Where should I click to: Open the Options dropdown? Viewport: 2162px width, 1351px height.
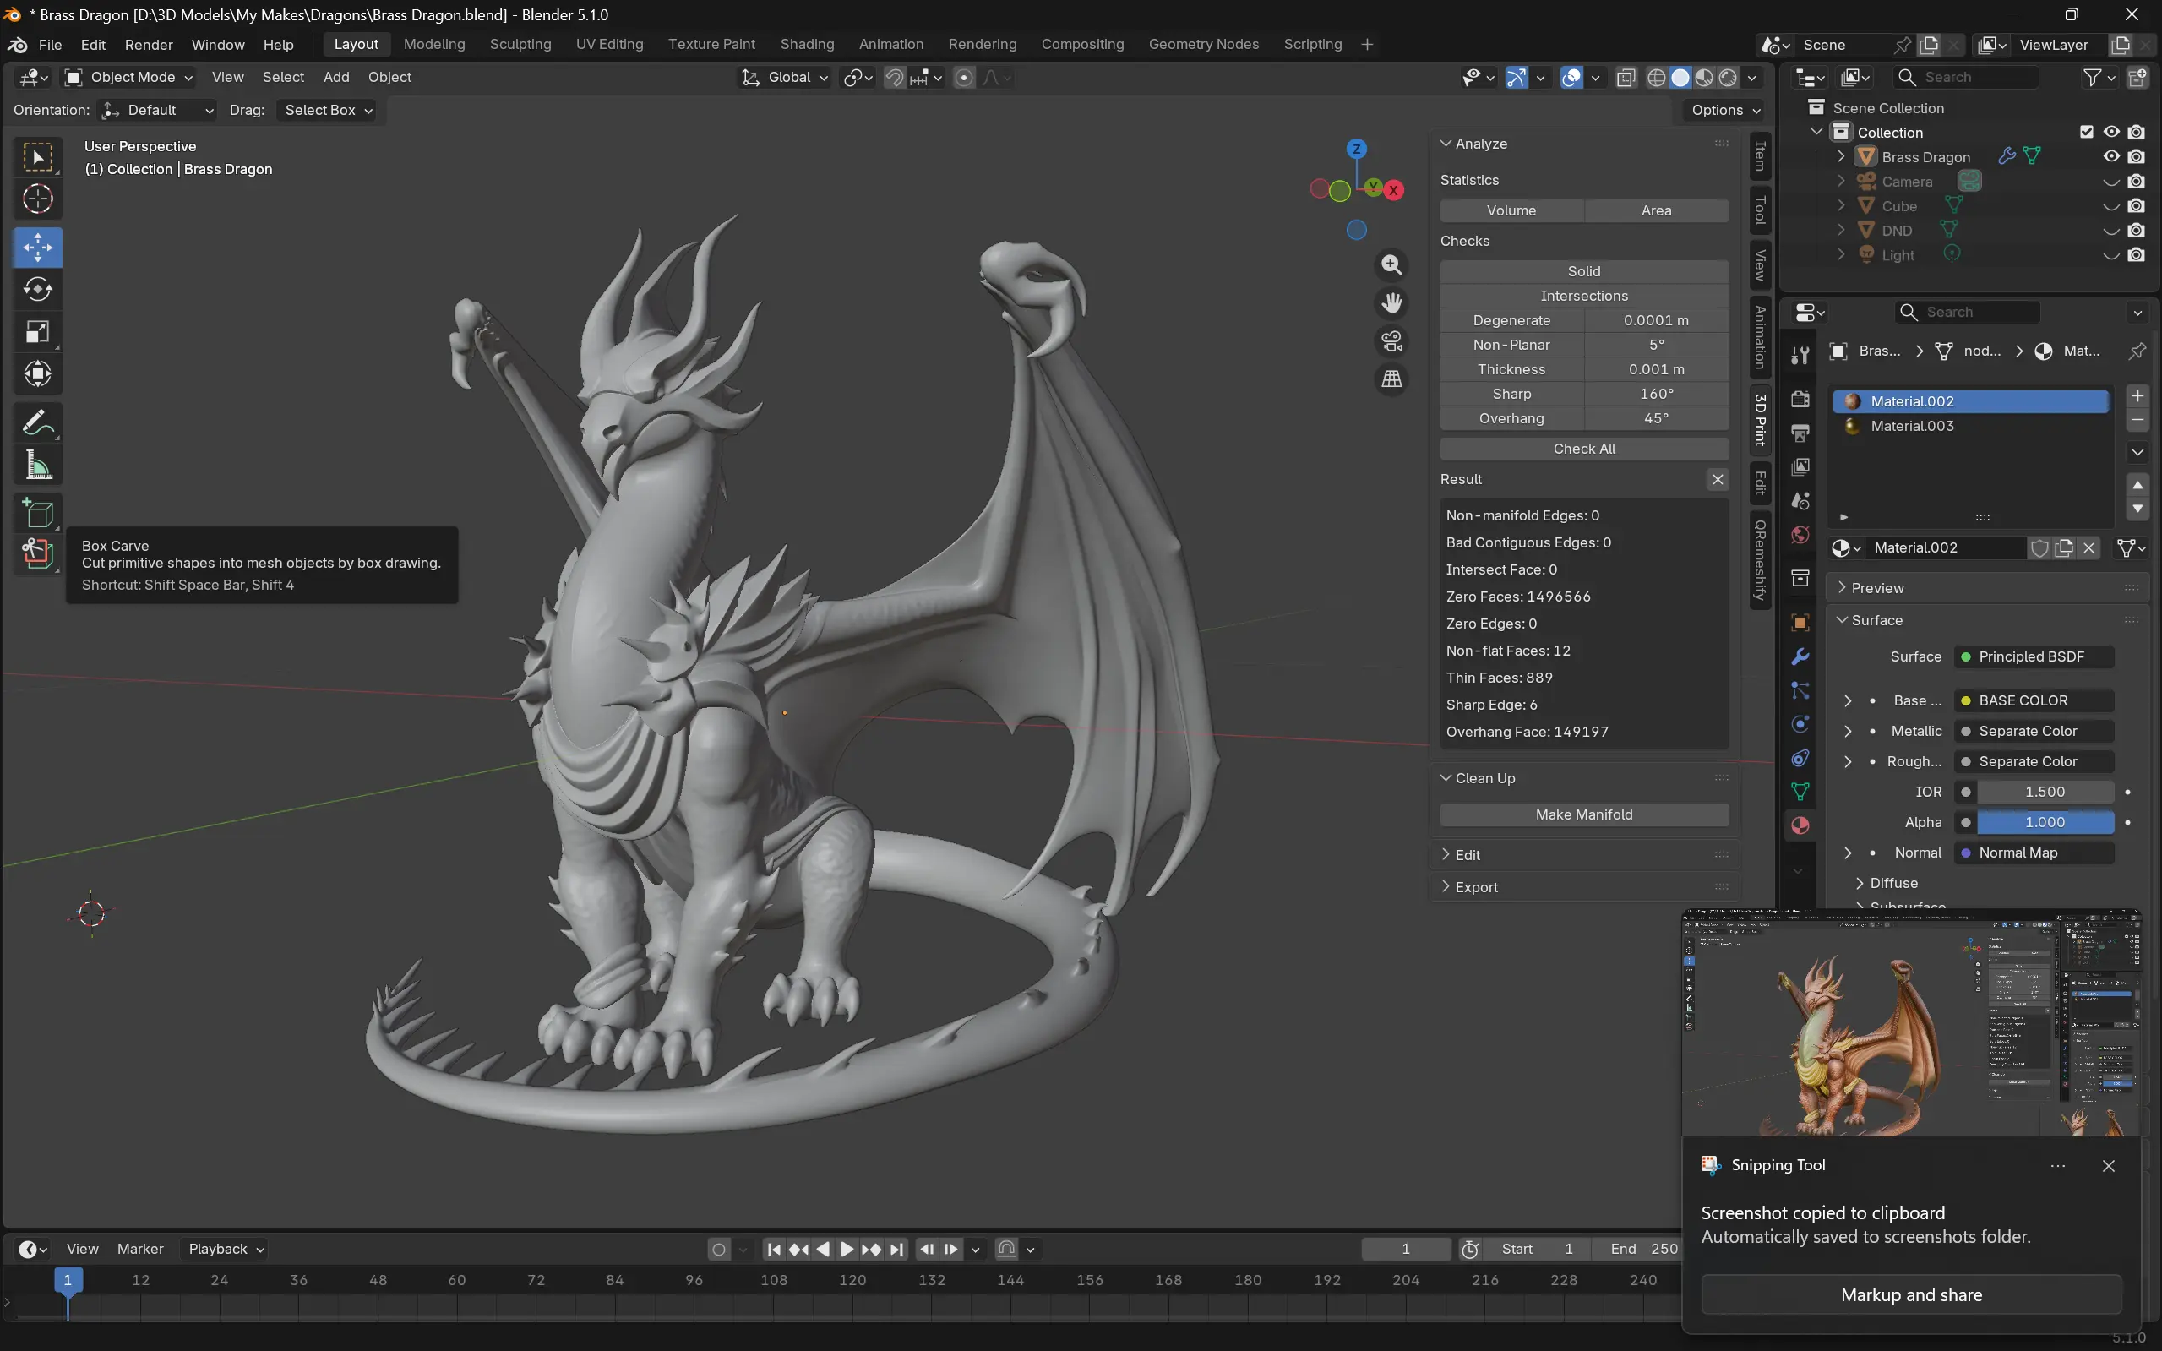(1725, 110)
